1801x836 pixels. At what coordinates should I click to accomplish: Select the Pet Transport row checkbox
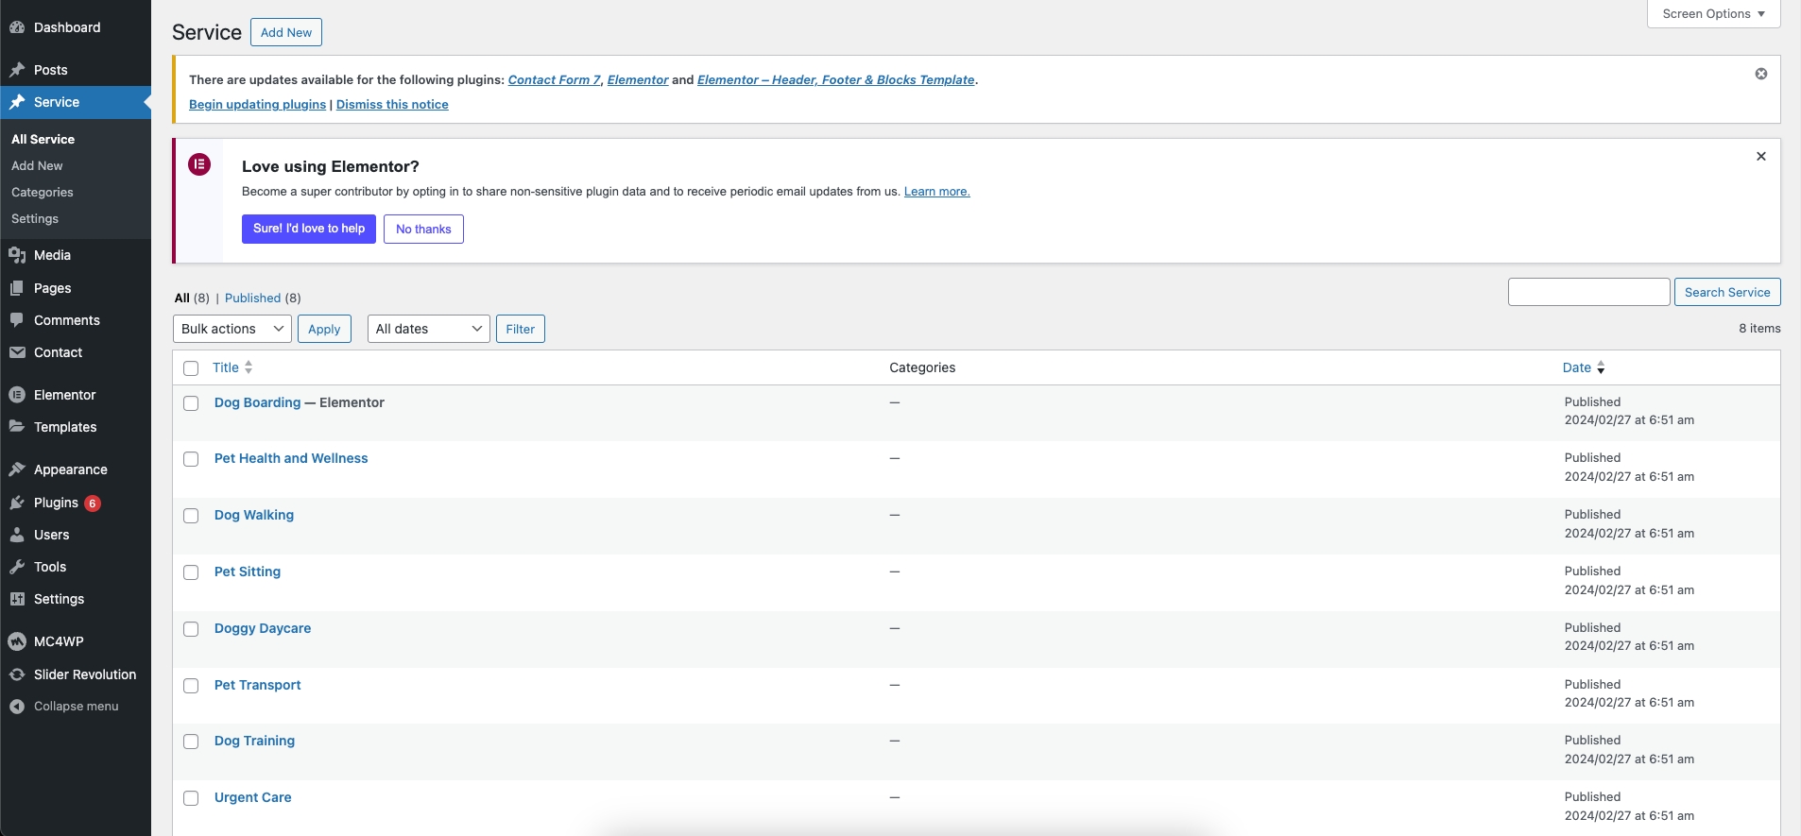pos(191,686)
